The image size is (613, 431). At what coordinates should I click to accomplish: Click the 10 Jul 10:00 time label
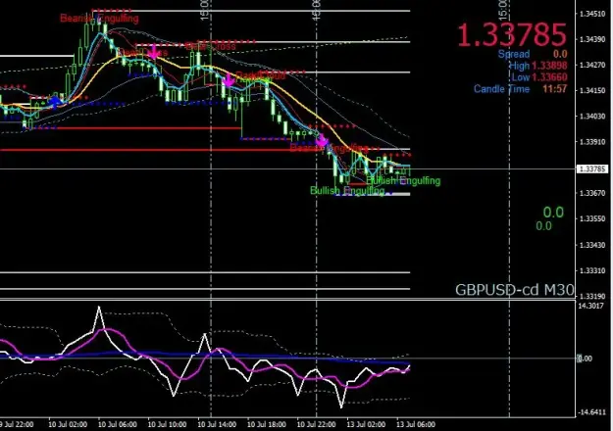pos(167,424)
